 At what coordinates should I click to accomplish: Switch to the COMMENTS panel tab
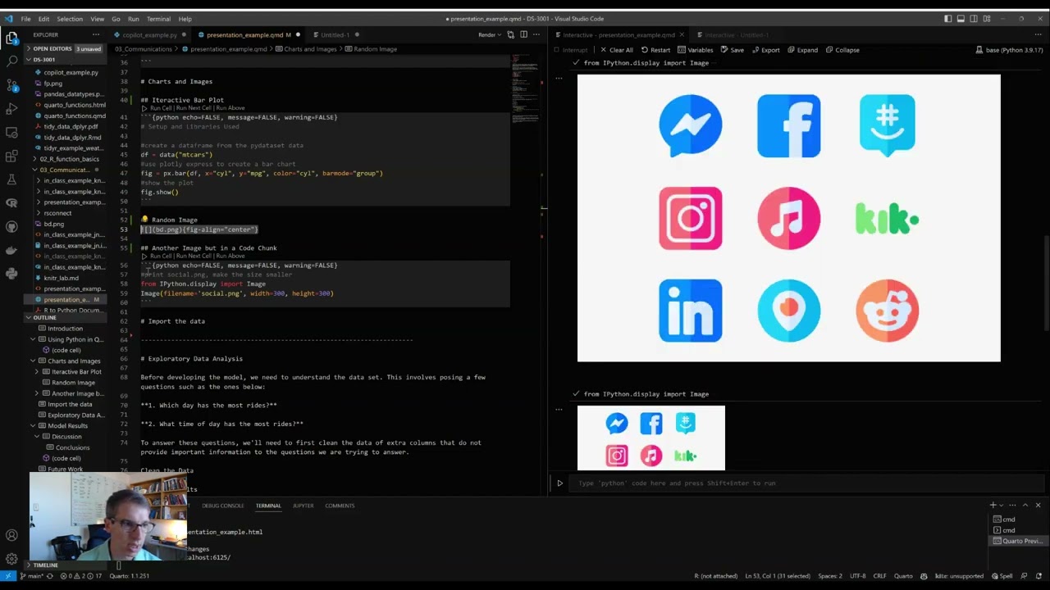click(340, 506)
